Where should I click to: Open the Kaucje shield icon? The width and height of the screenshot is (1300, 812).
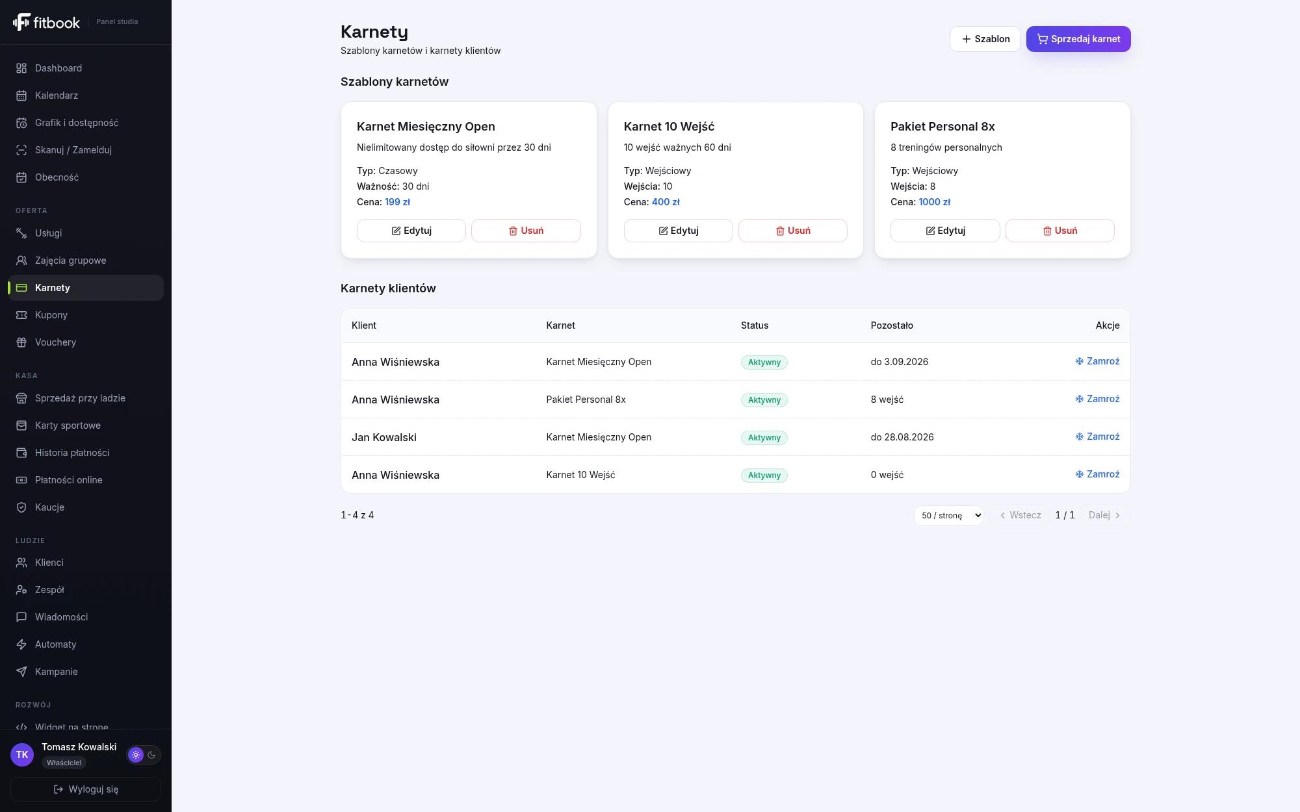click(21, 507)
